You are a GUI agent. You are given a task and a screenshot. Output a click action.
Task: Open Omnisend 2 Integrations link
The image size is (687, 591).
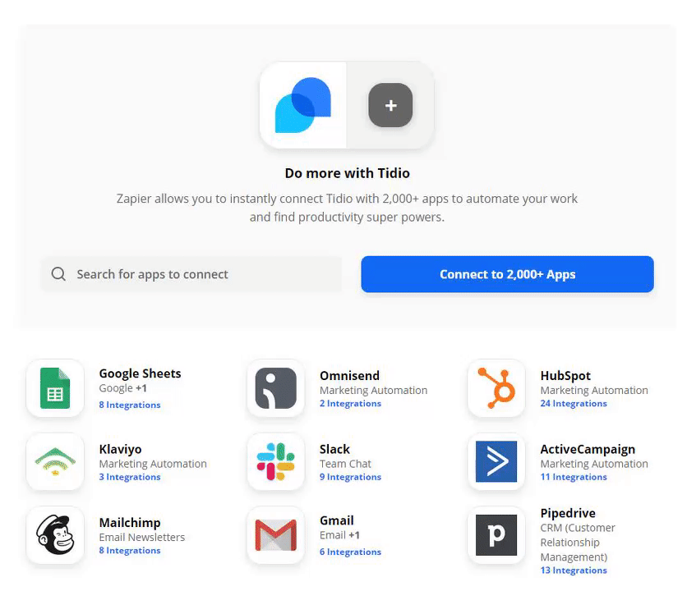click(351, 403)
